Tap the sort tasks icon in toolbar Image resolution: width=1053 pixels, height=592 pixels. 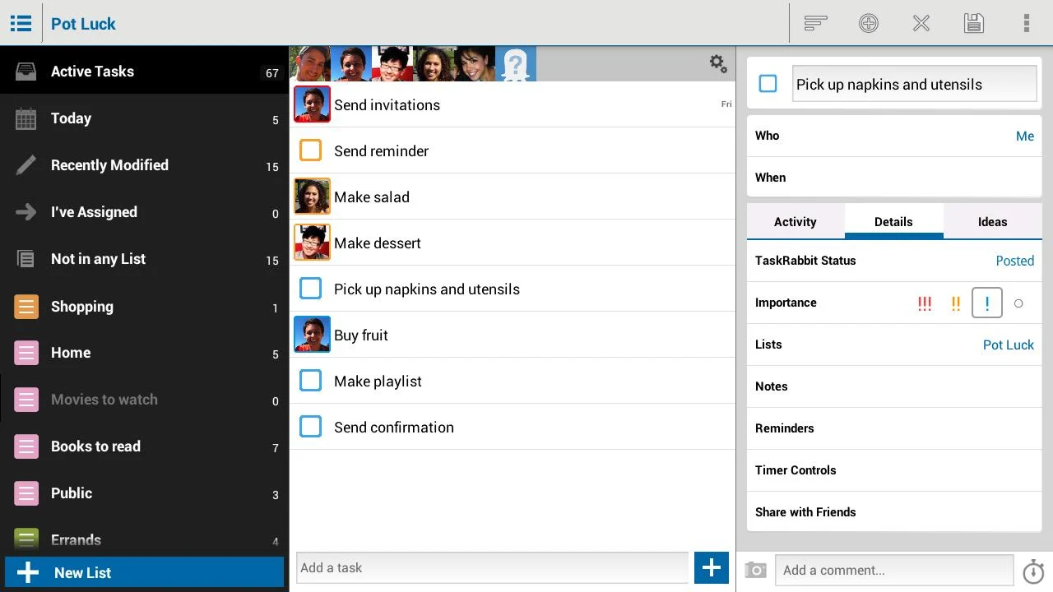tap(815, 23)
